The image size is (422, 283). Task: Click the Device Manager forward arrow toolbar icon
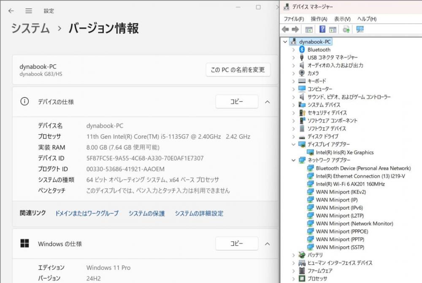click(295, 30)
